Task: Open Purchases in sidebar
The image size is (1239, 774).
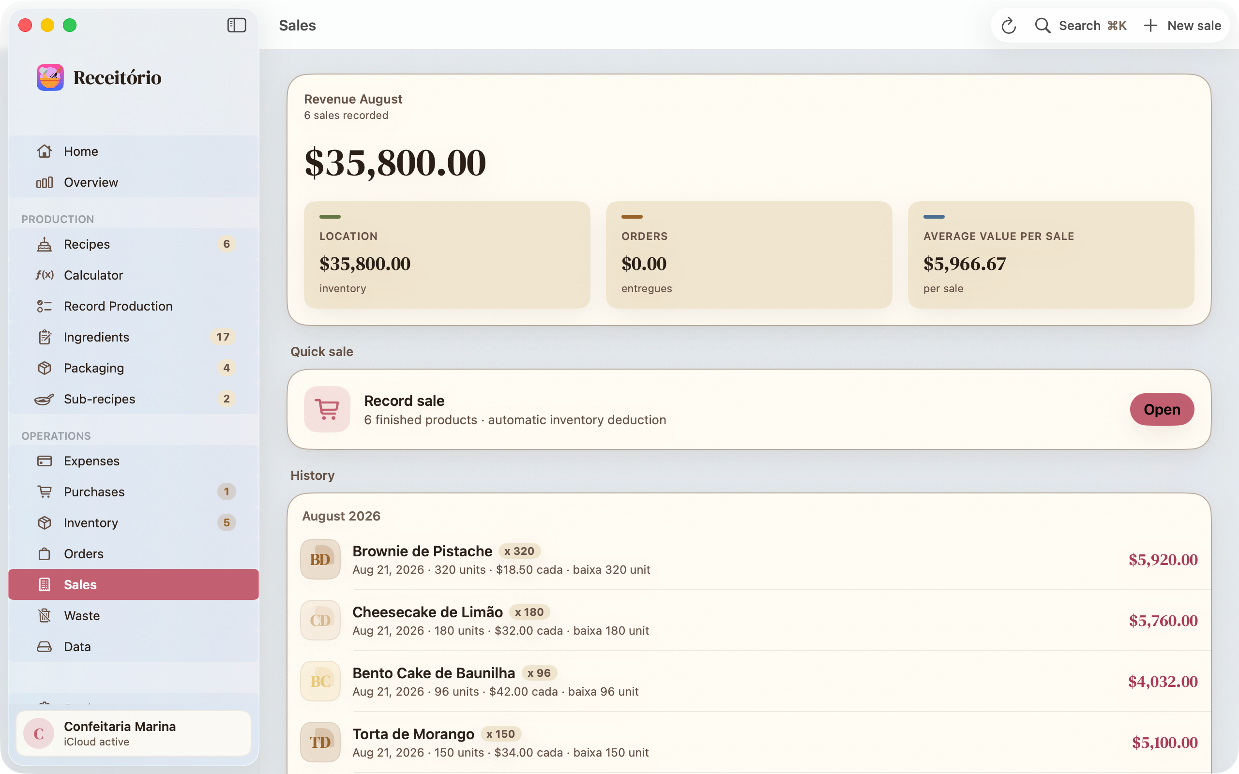Action: click(134, 491)
